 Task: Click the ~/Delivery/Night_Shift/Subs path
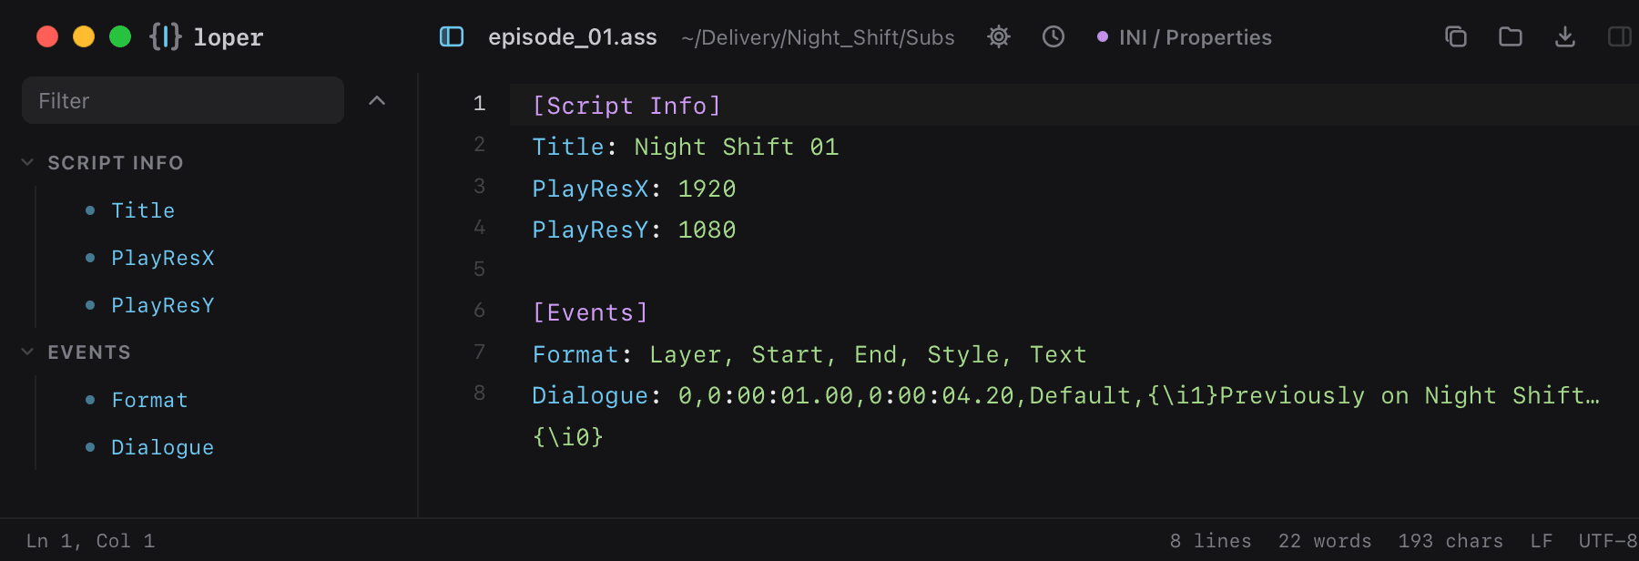pos(818,37)
